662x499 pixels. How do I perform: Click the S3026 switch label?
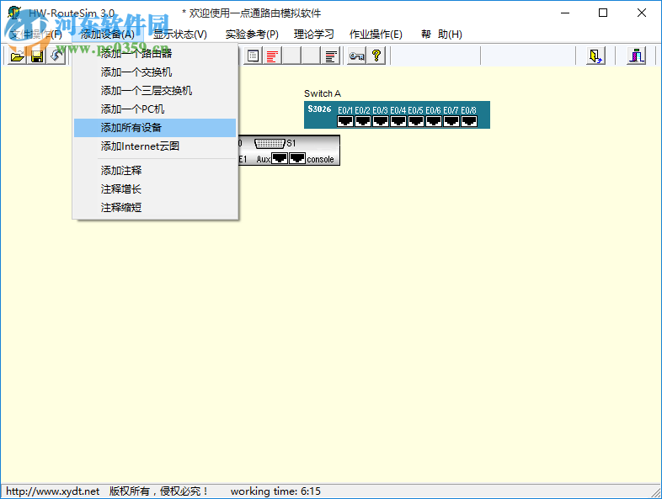[319, 109]
